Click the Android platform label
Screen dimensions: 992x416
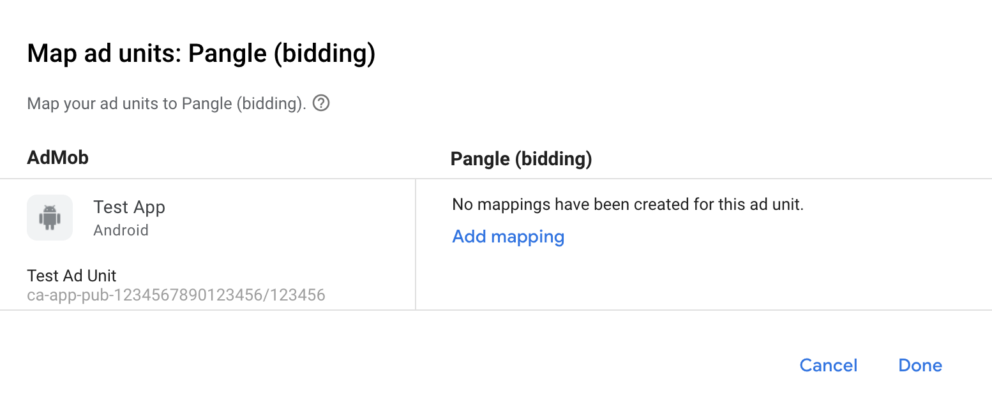pyautogui.click(x=121, y=230)
